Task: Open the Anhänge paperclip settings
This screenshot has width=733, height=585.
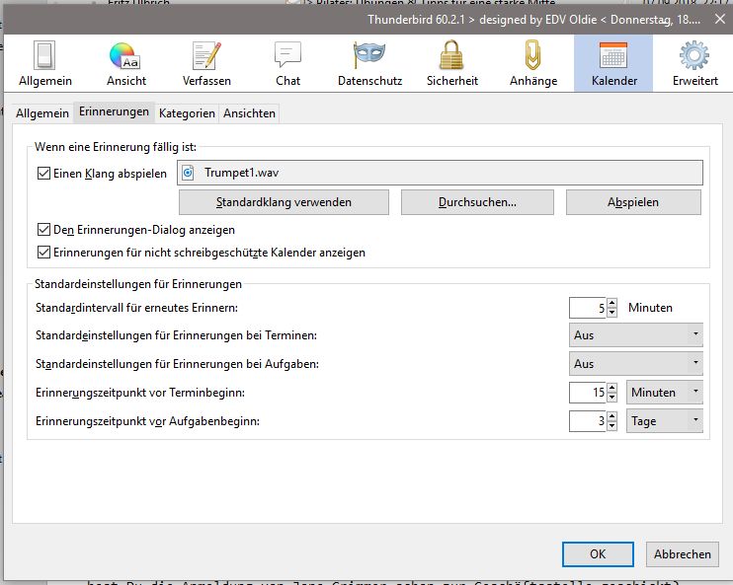Action: (532, 61)
